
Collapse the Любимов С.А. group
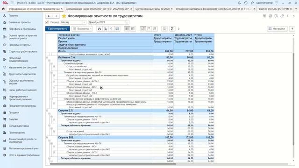click(47, 57)
